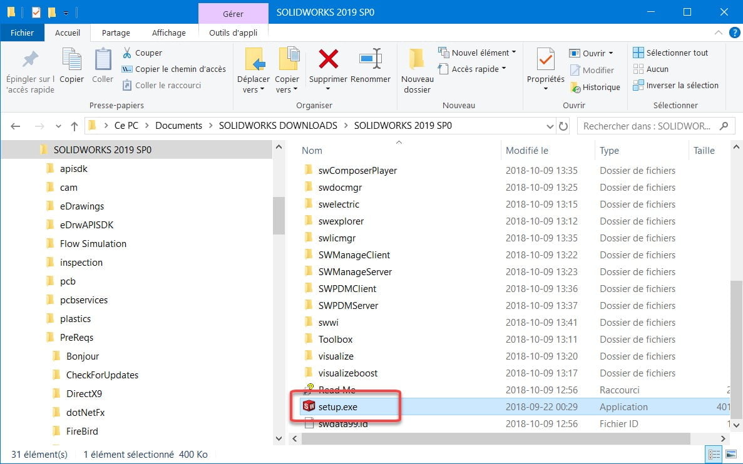Click the Modifier ribbon button

(592, 70)
